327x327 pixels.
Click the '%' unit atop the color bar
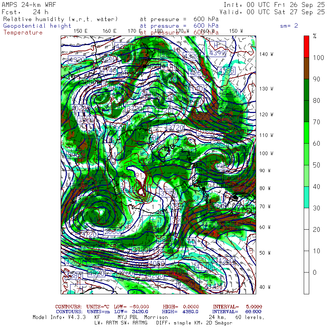tap(315, 36)
